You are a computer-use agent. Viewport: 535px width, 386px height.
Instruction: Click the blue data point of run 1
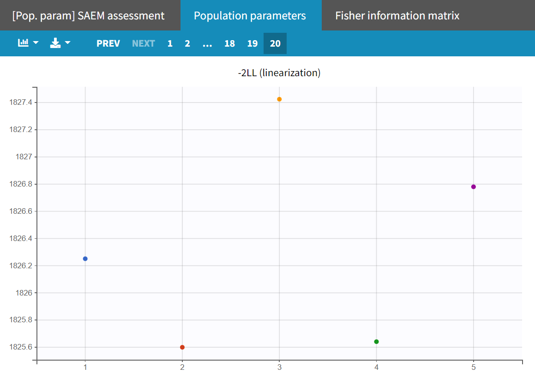[85, 259]
